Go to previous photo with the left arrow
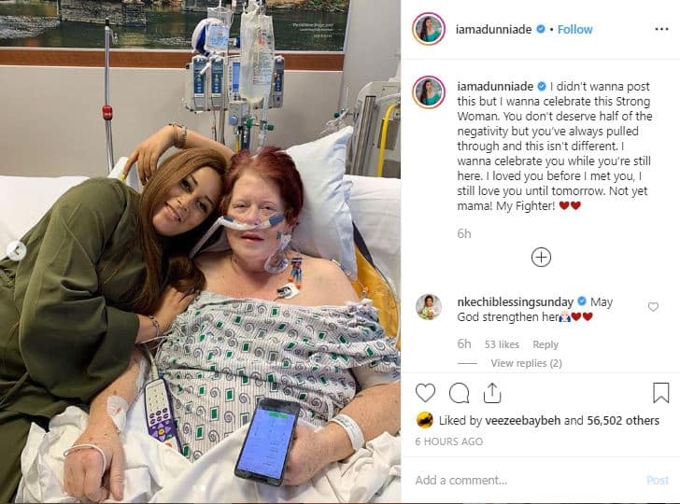 pos(18,251)
